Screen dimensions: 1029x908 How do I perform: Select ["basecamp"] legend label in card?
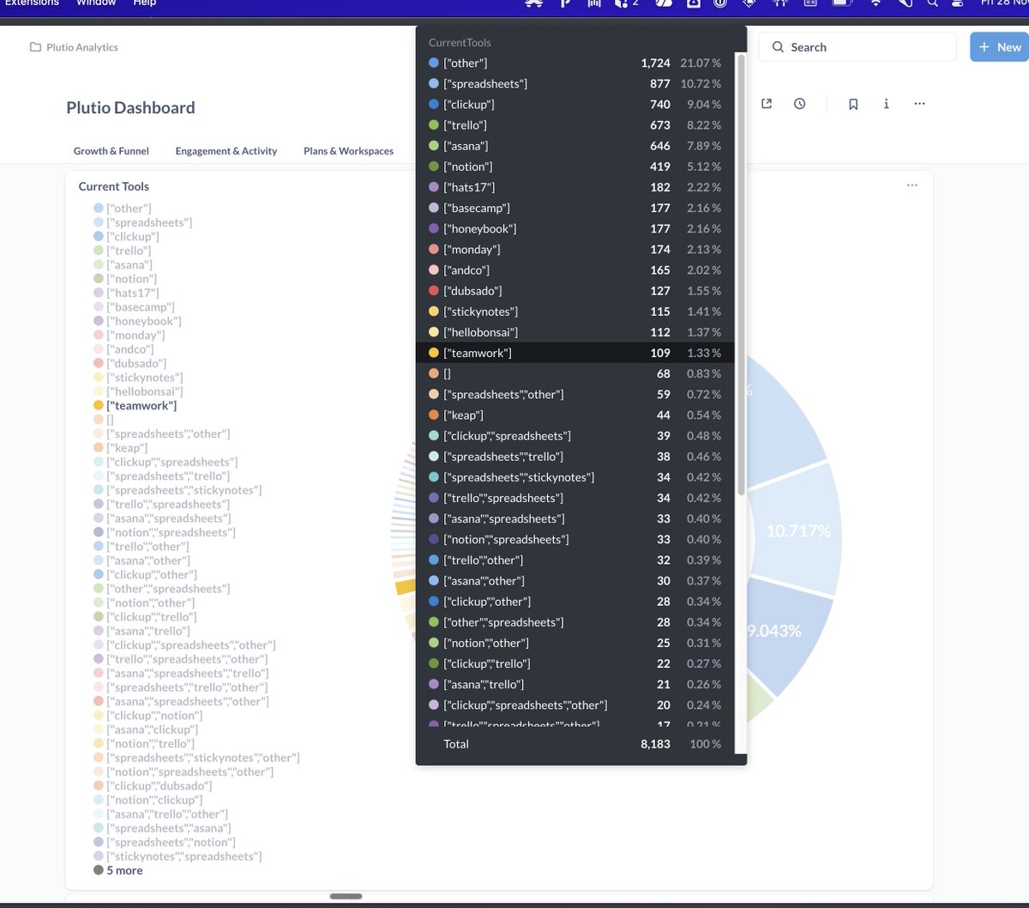[141, 307]
